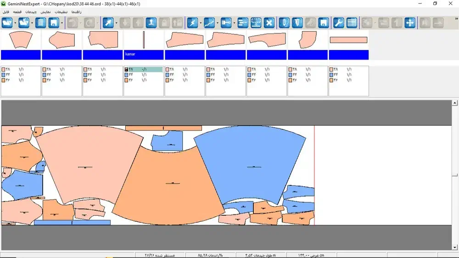Click the stamp tool icon

point(151,22)
